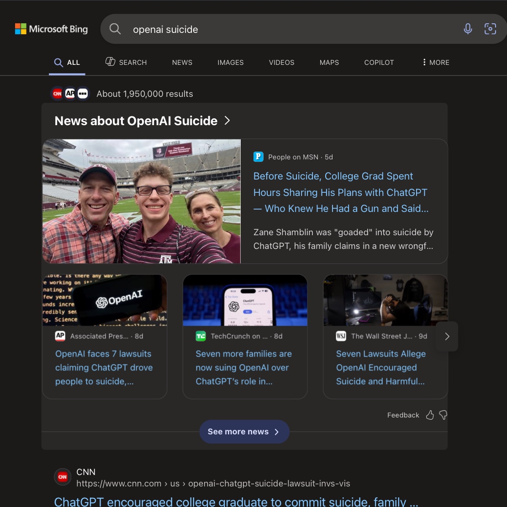
Task: Click 'Associated Pres... · 8d' source label
Action: 107,336
